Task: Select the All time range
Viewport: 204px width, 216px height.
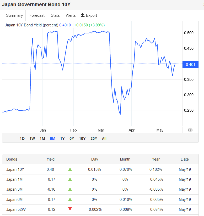Action: (x=104, y=138)
